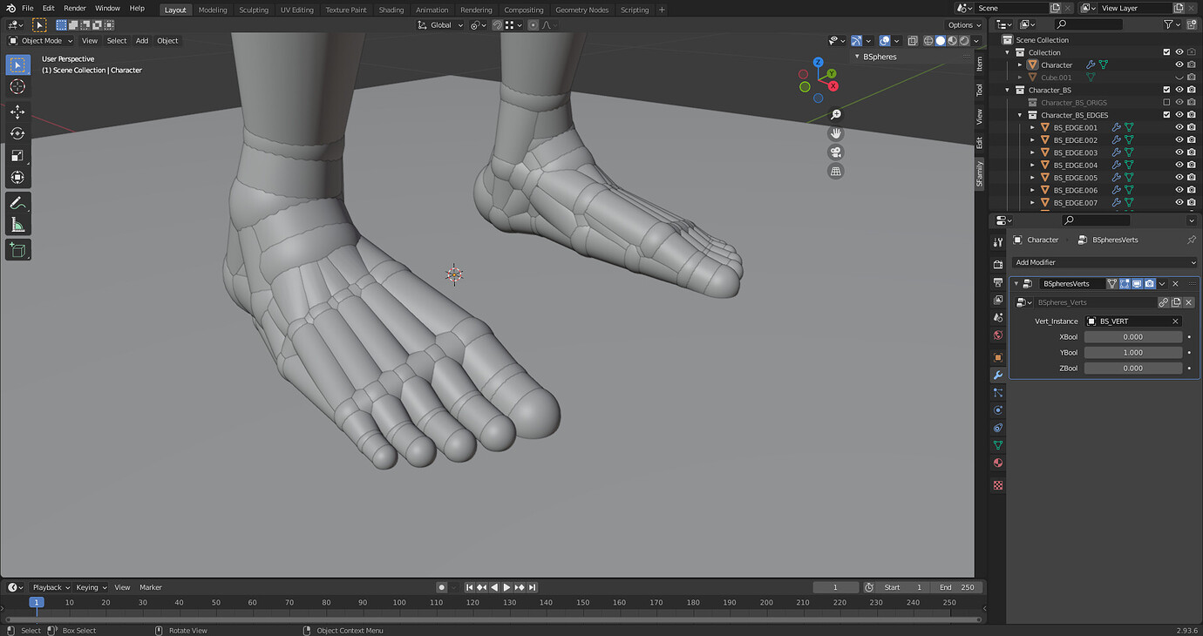Open the Render menu
The image size is (1203, 636).
tap(74, 8)
